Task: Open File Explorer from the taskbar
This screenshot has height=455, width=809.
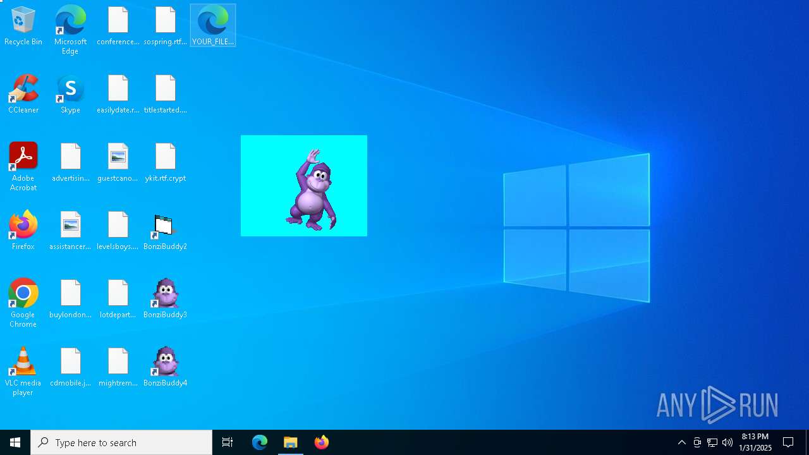Action: tap(291, 442)
